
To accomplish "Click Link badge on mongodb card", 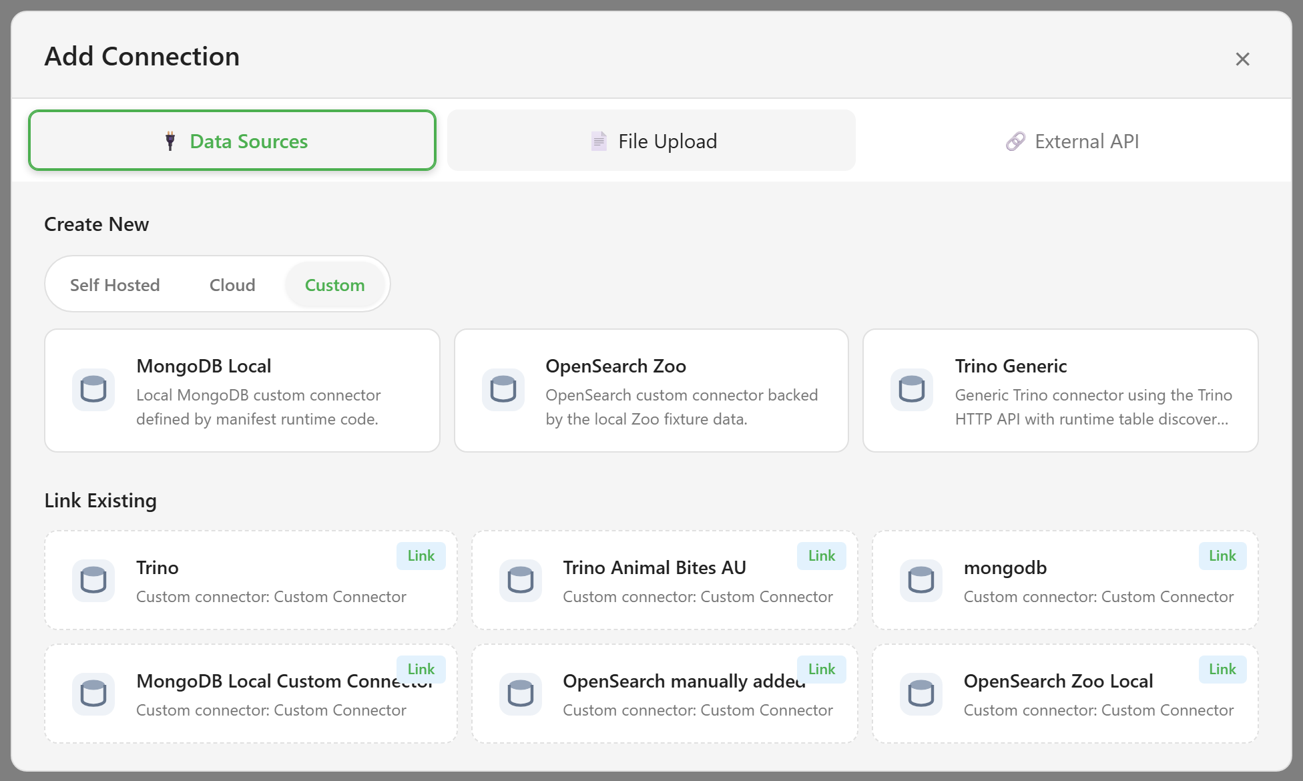I will pos(1222,555).
